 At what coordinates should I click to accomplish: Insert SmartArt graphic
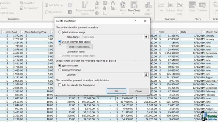(27, 3)
